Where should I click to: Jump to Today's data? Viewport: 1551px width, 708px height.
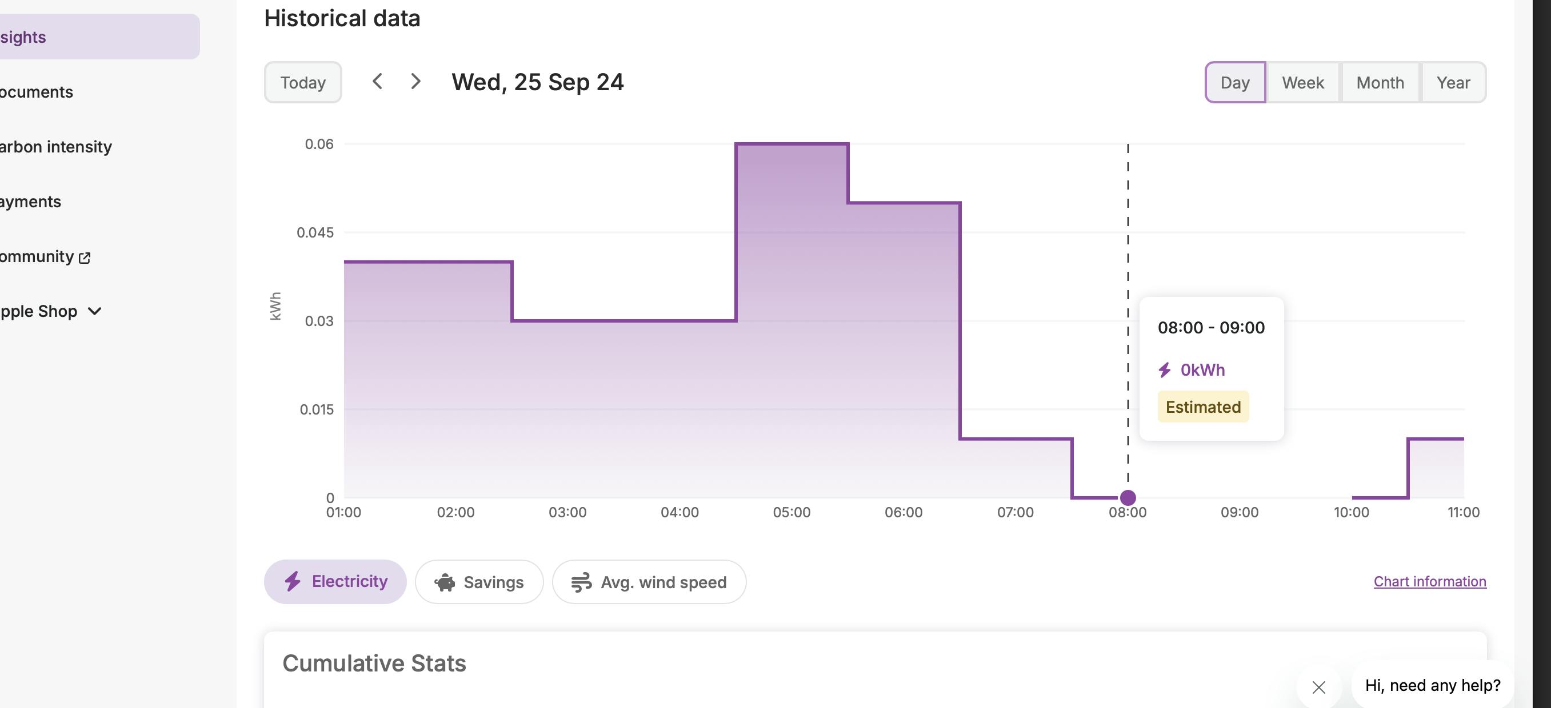pos(303,82)
